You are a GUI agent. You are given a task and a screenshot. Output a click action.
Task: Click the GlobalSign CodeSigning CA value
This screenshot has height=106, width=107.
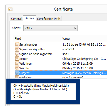tap(84, 59)
